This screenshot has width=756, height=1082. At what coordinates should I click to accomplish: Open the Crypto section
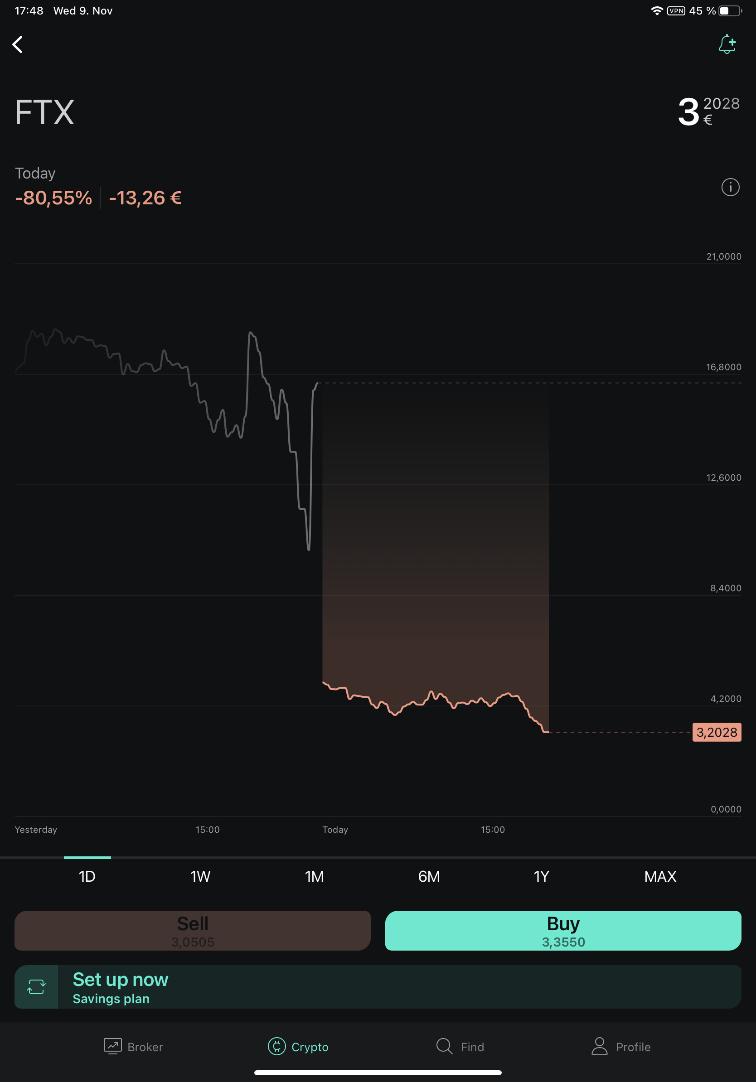(298, 1047)
